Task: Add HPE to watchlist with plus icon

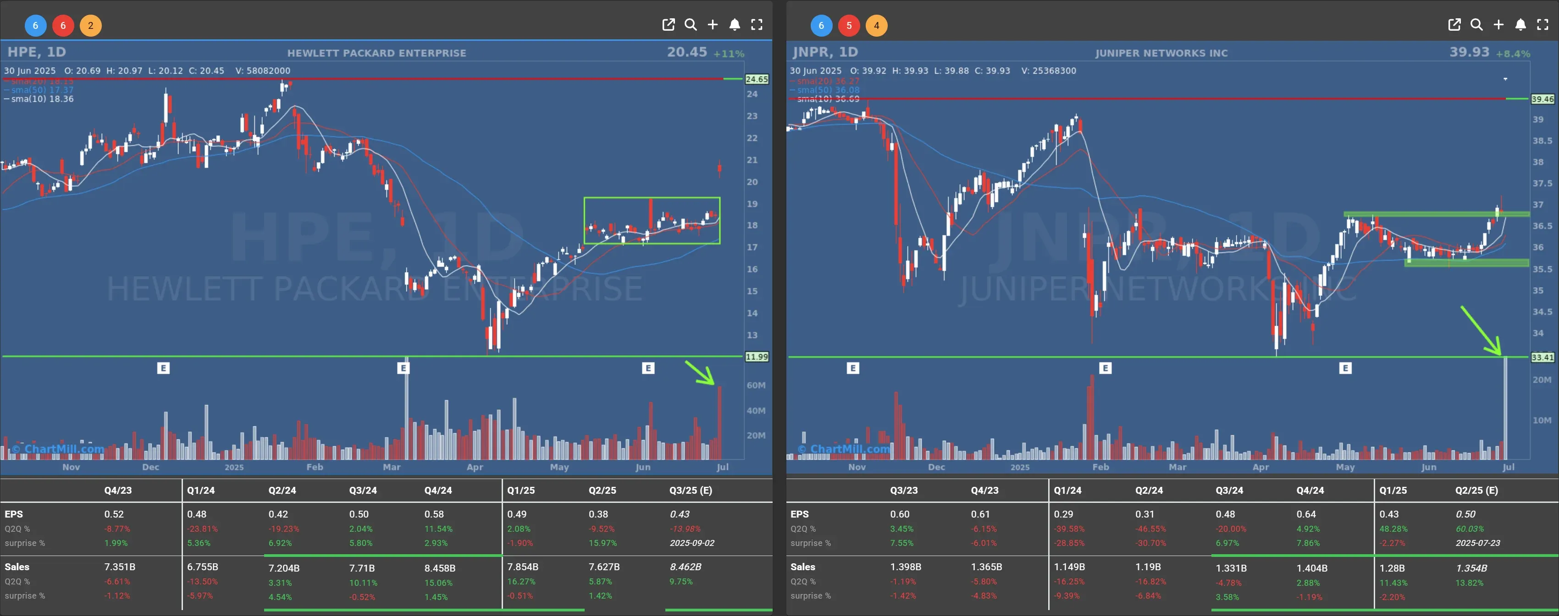Action: (713, 25)
